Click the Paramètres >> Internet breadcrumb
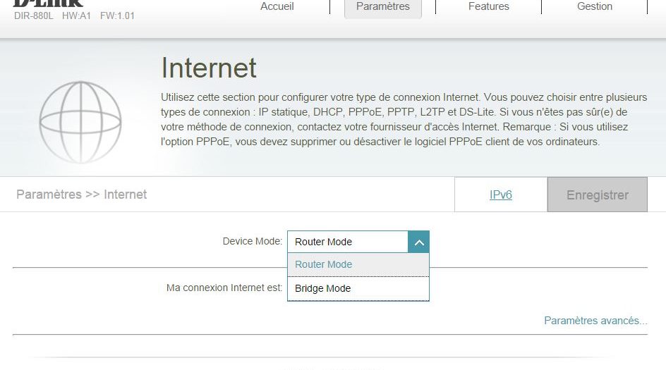The image size is (666, 370). 81,195
